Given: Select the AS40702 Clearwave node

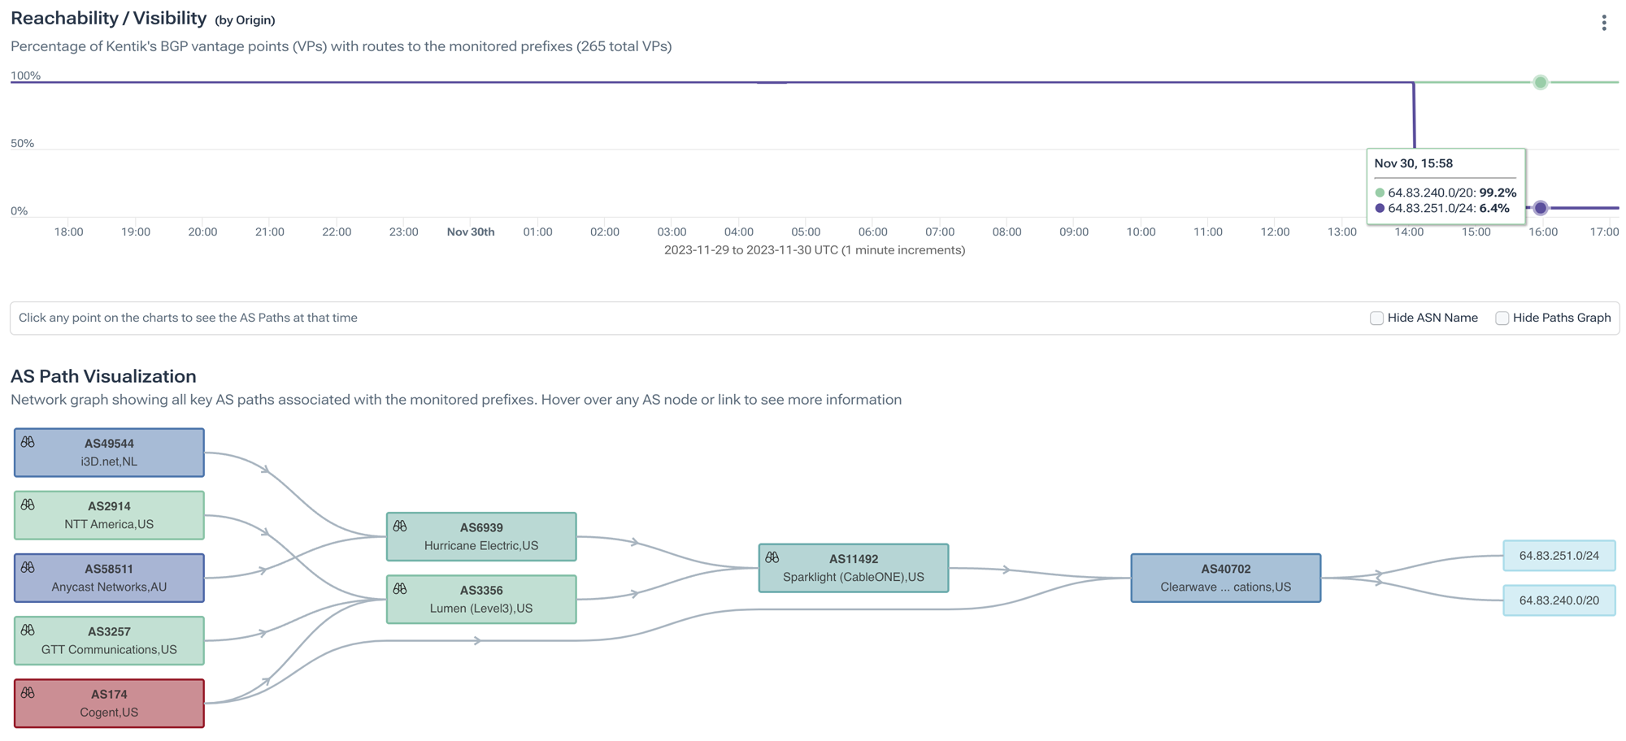Looking at the screenshot, I should tap(1225, 578).
